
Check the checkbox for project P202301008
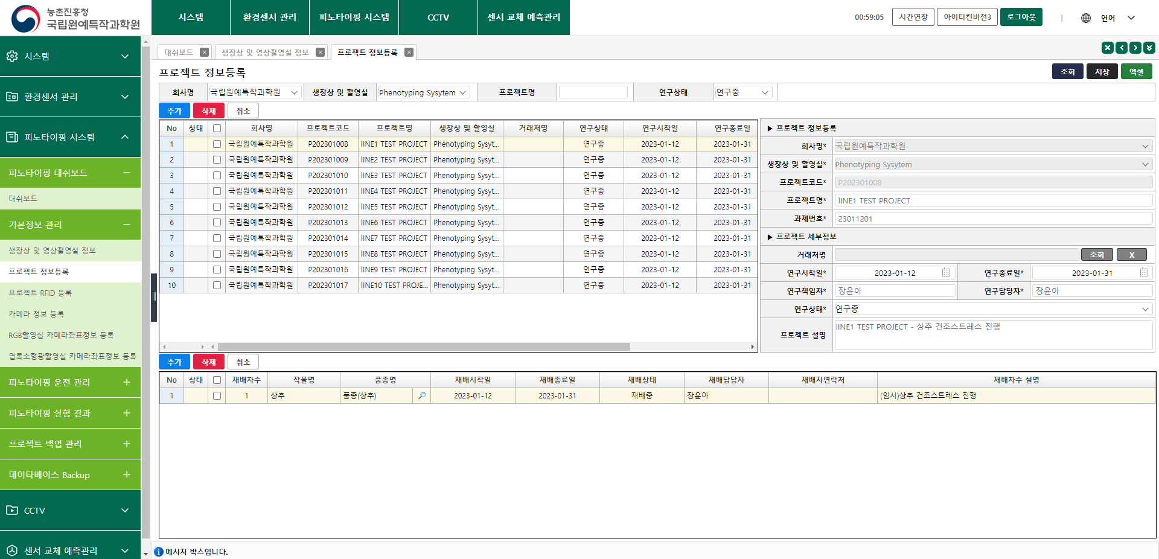217,144
